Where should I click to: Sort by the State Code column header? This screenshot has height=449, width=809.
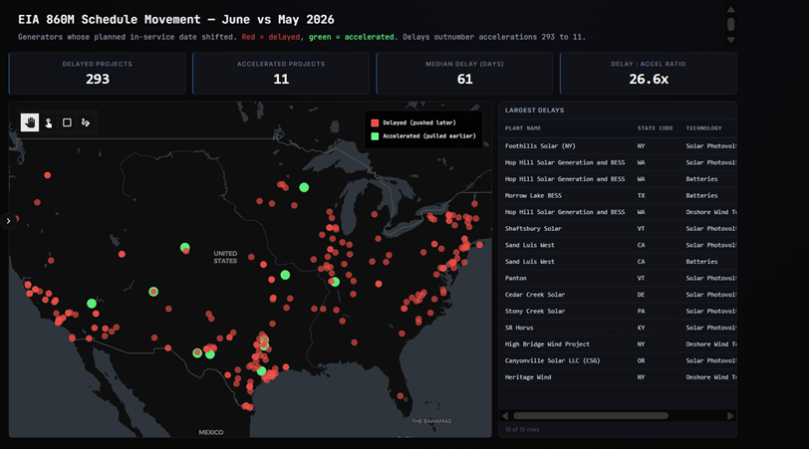(x=655, y=128)
